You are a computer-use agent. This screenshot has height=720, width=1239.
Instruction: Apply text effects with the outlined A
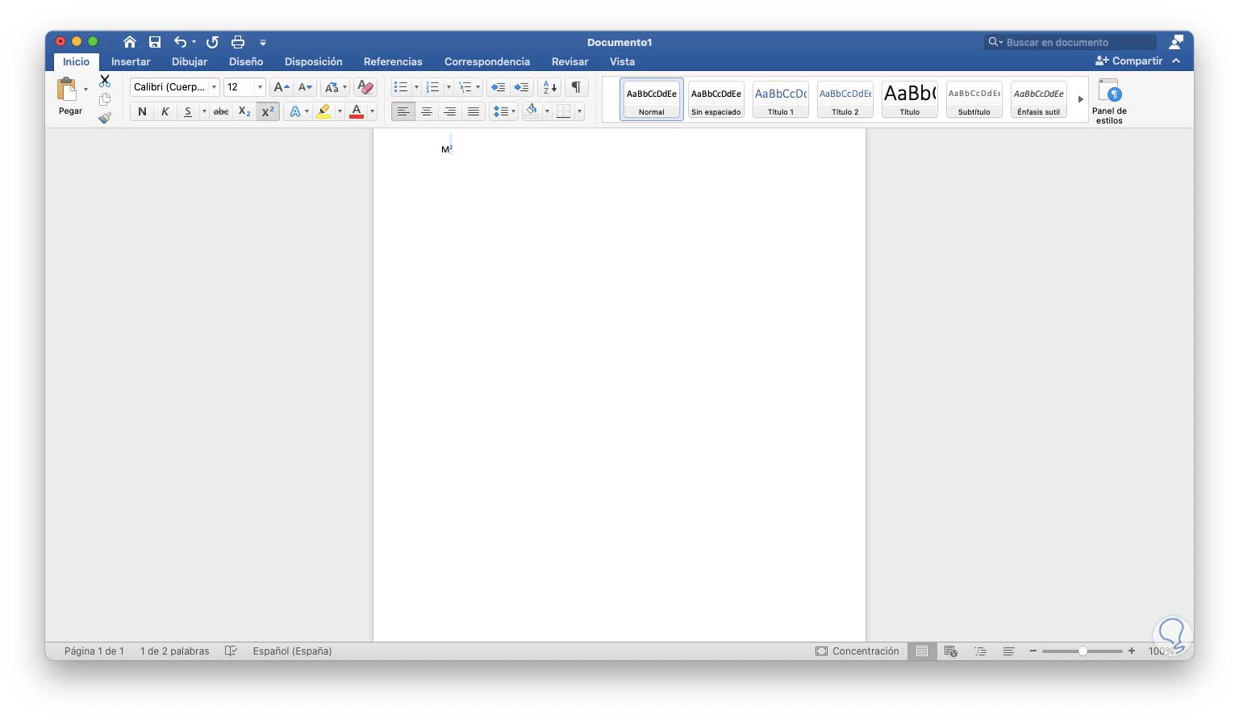pos(295,111)
